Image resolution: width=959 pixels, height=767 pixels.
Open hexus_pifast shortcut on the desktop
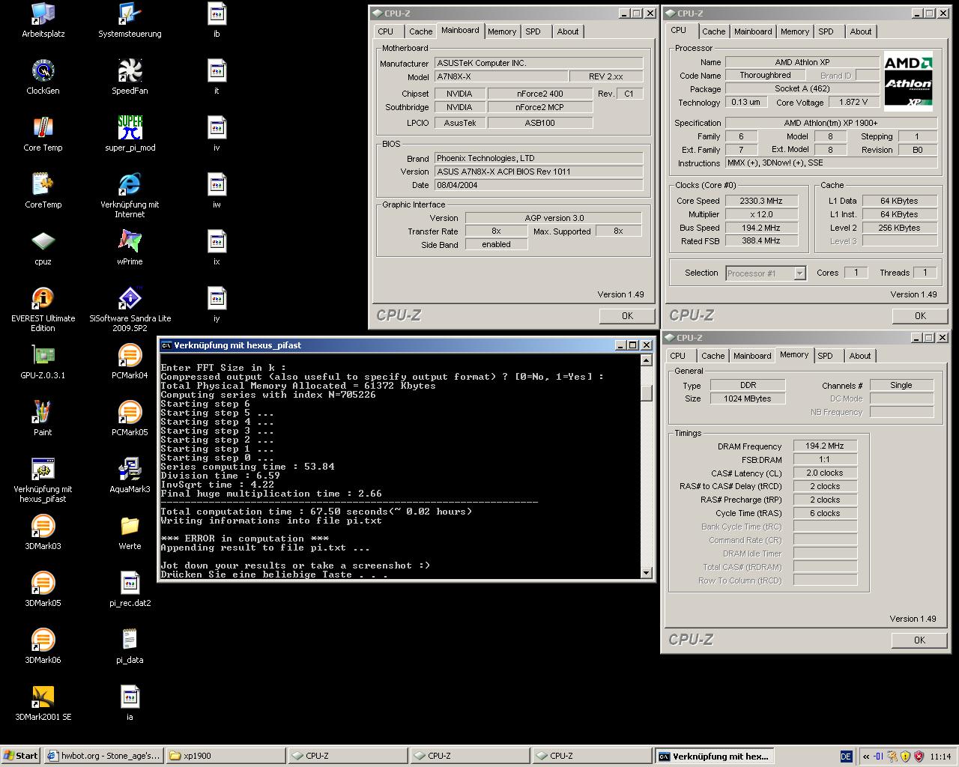click(x=43, y=480)
